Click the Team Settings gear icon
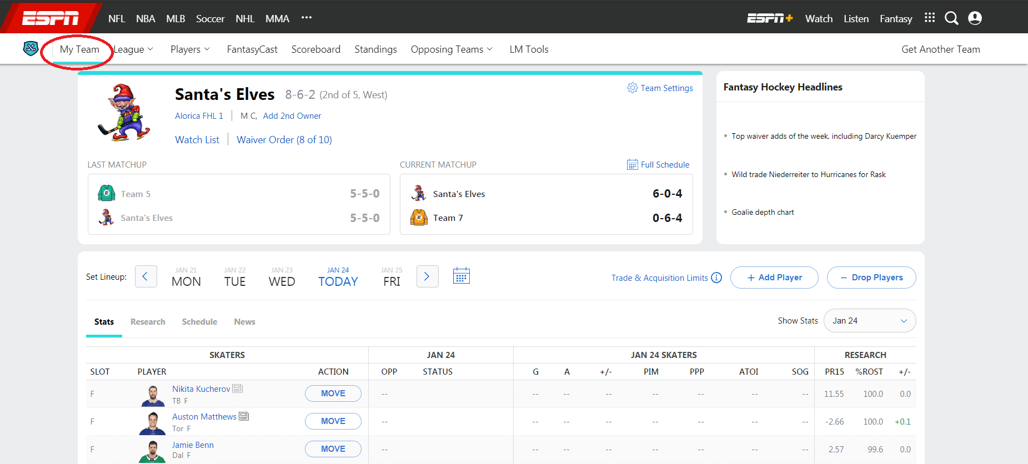 click(632, 88)
